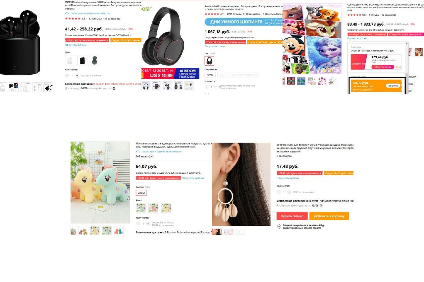The width and height of the screenshot is (424, 282).
Task: Decrease earrings quantity with minus icon
Action: [279, 192]
